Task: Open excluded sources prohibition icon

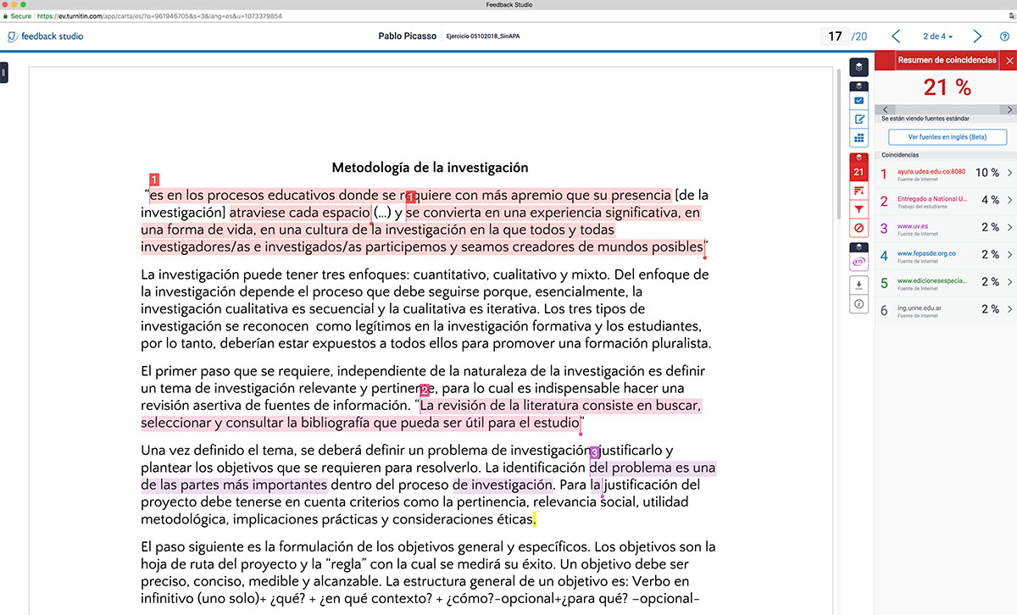Action: 859,228
